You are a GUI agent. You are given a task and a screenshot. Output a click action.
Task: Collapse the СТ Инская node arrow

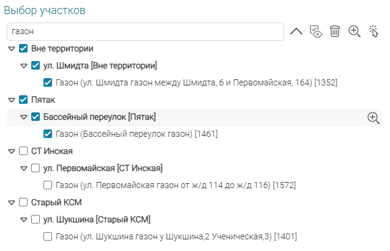point(12,151)
